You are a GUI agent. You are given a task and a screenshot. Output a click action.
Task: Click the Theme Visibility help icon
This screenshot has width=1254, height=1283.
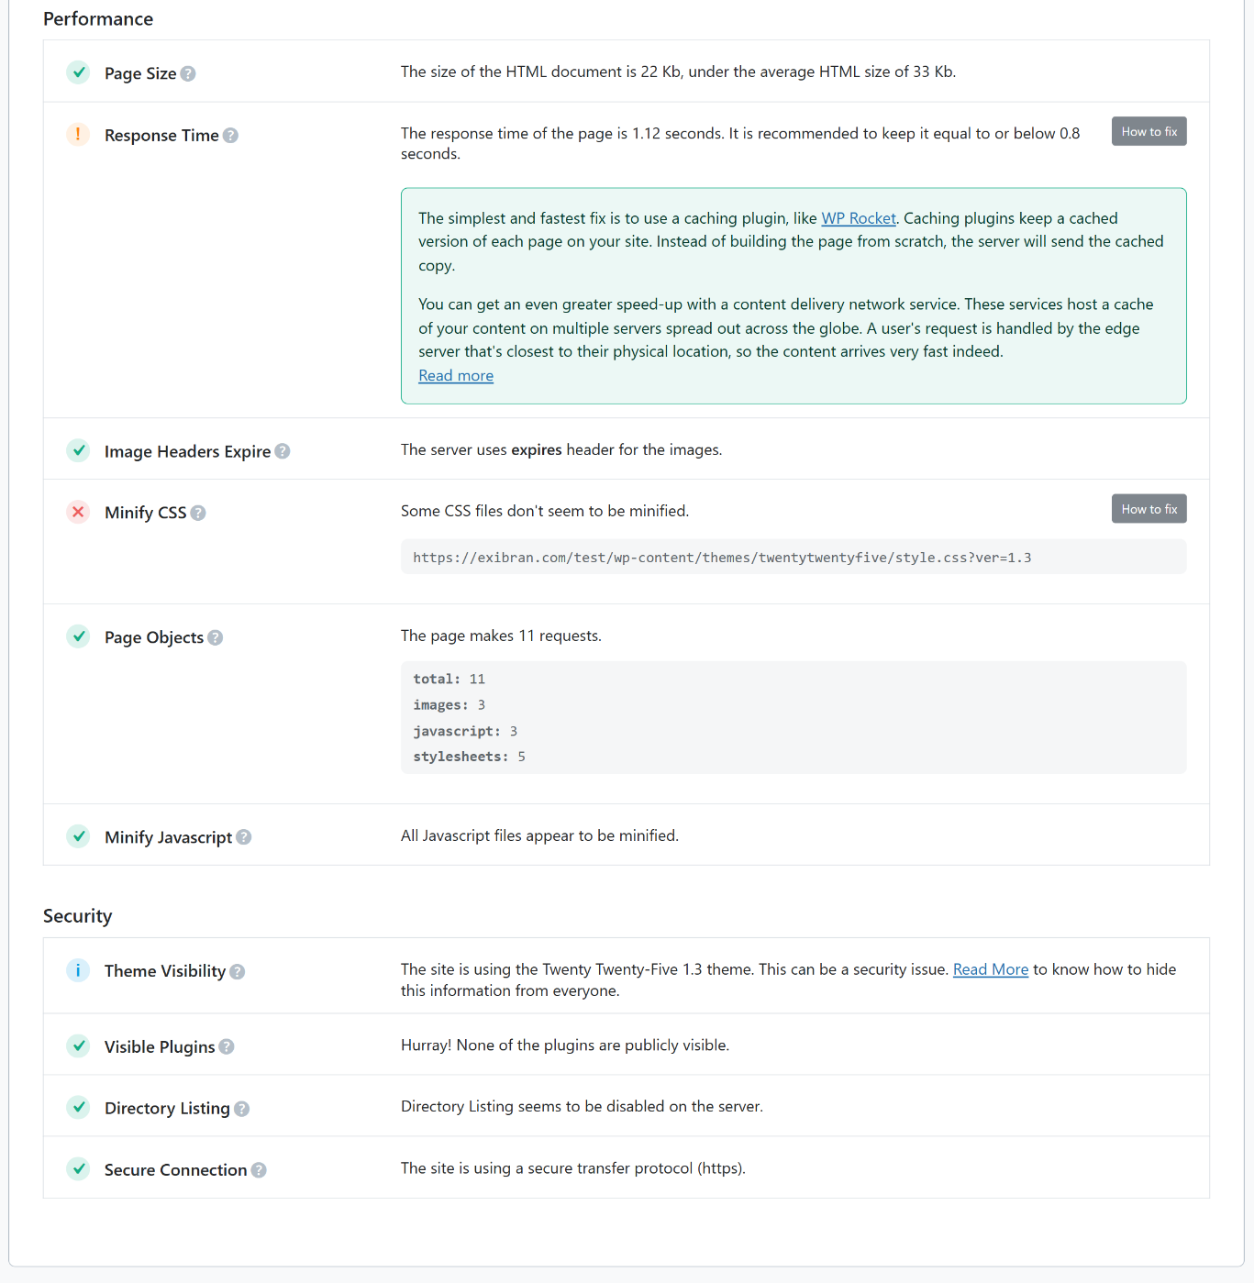coord(237,970)
